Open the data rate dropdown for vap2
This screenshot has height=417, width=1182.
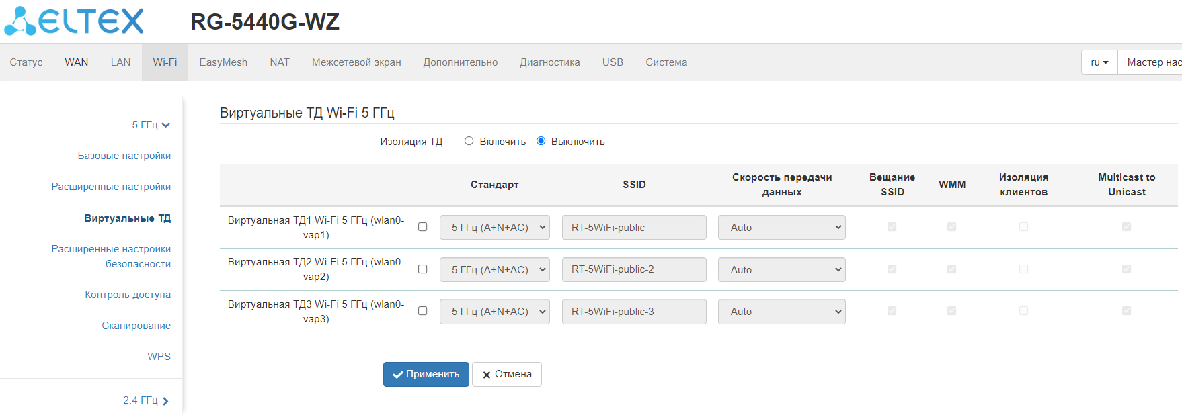pos(781,270)
